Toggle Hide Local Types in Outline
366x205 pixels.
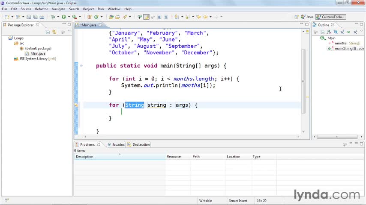click(x=355, y=32)
